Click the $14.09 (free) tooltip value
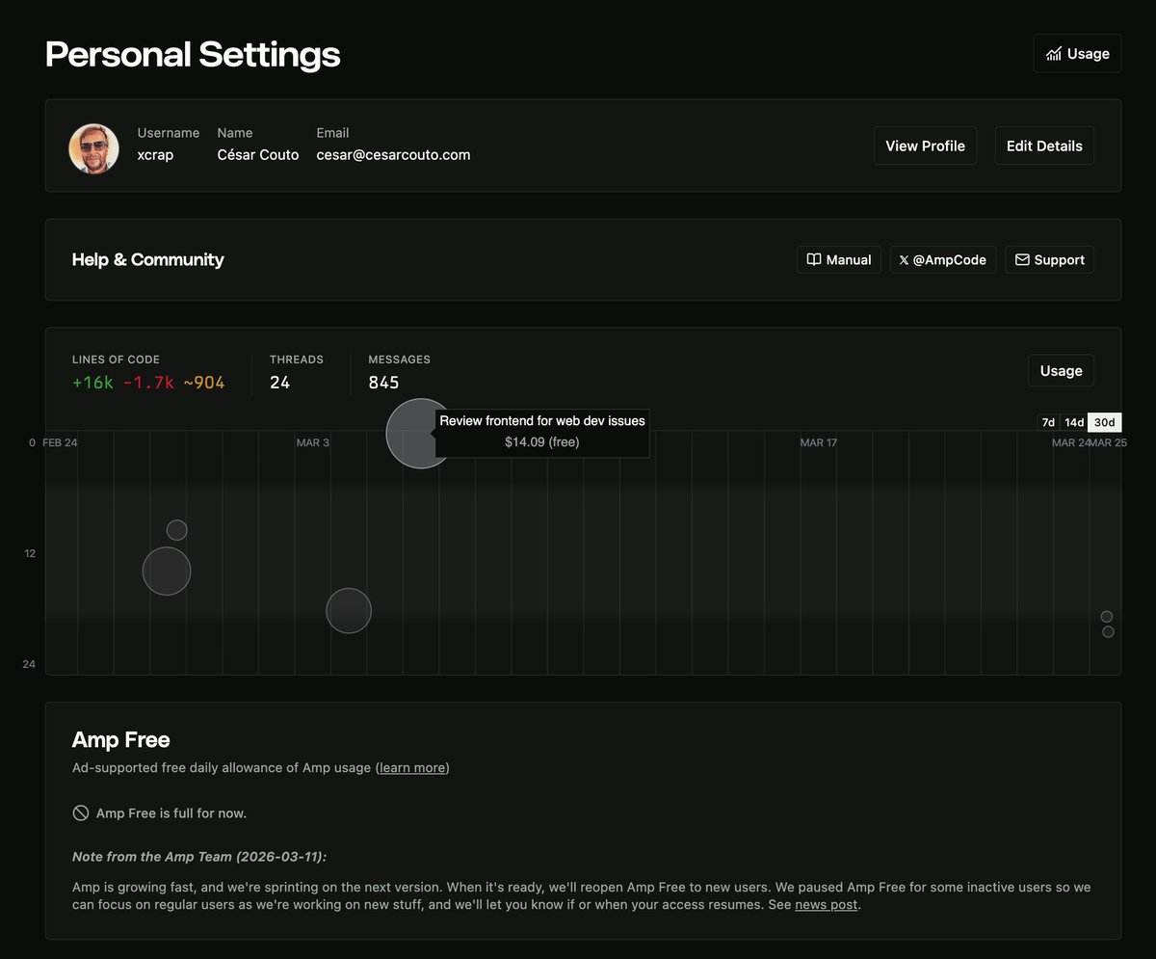Viewport: 1156px width, 959px height. (x=542, y=442)
